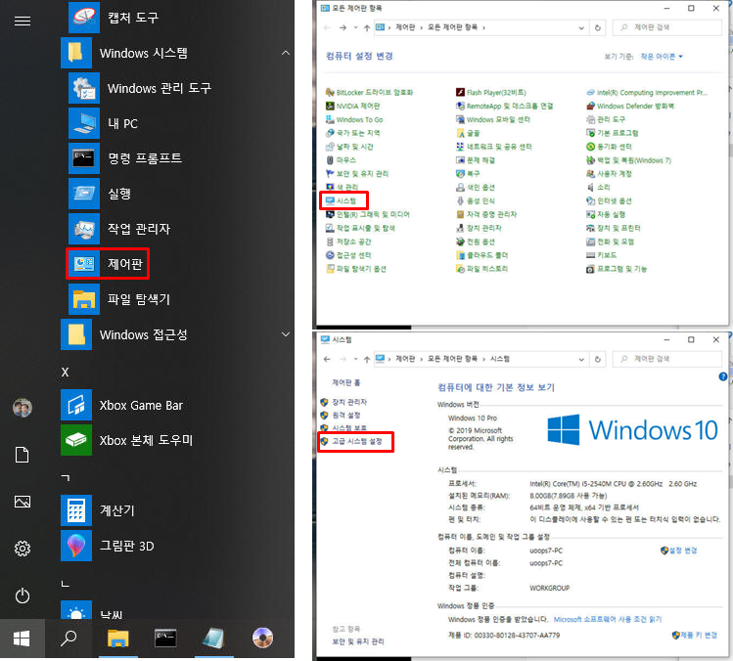The image size is (733, 661).
Task: Jump to the ㄱ letter header in Start menu
Action: (x=66, y=477)
